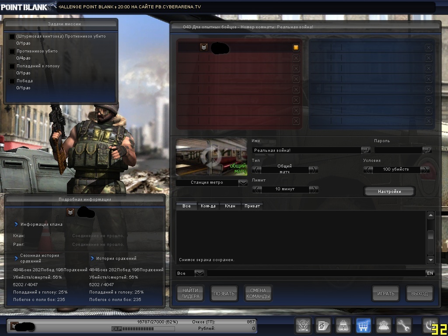This screenshot has height=336, width=448.
Task: Previous match type arrow under Тип
Action: click(256, 170)
